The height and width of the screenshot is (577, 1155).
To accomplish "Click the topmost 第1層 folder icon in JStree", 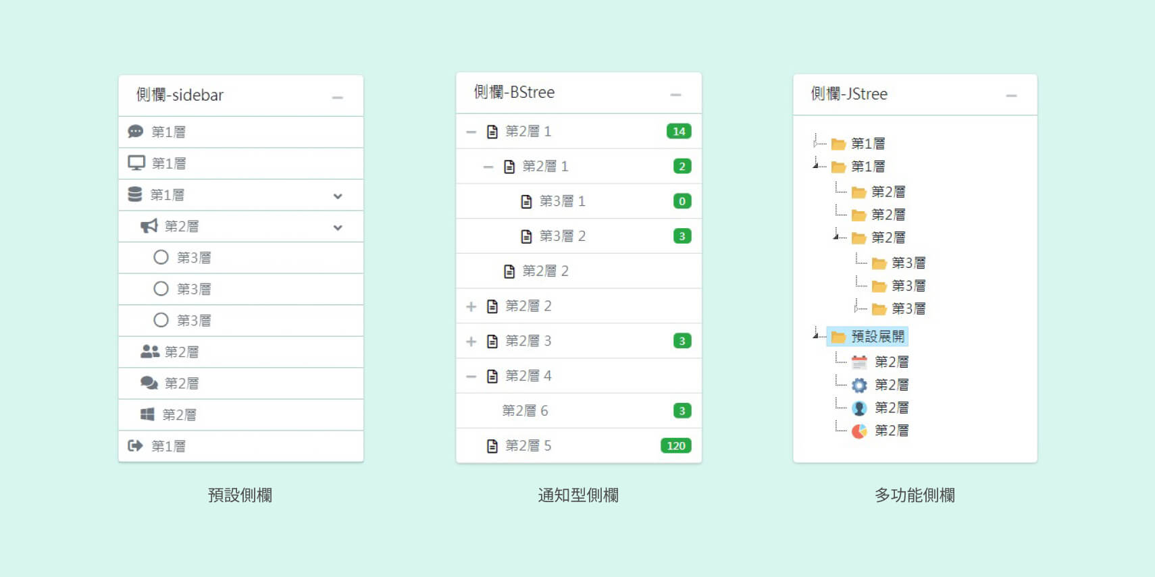I will [838, 144].
